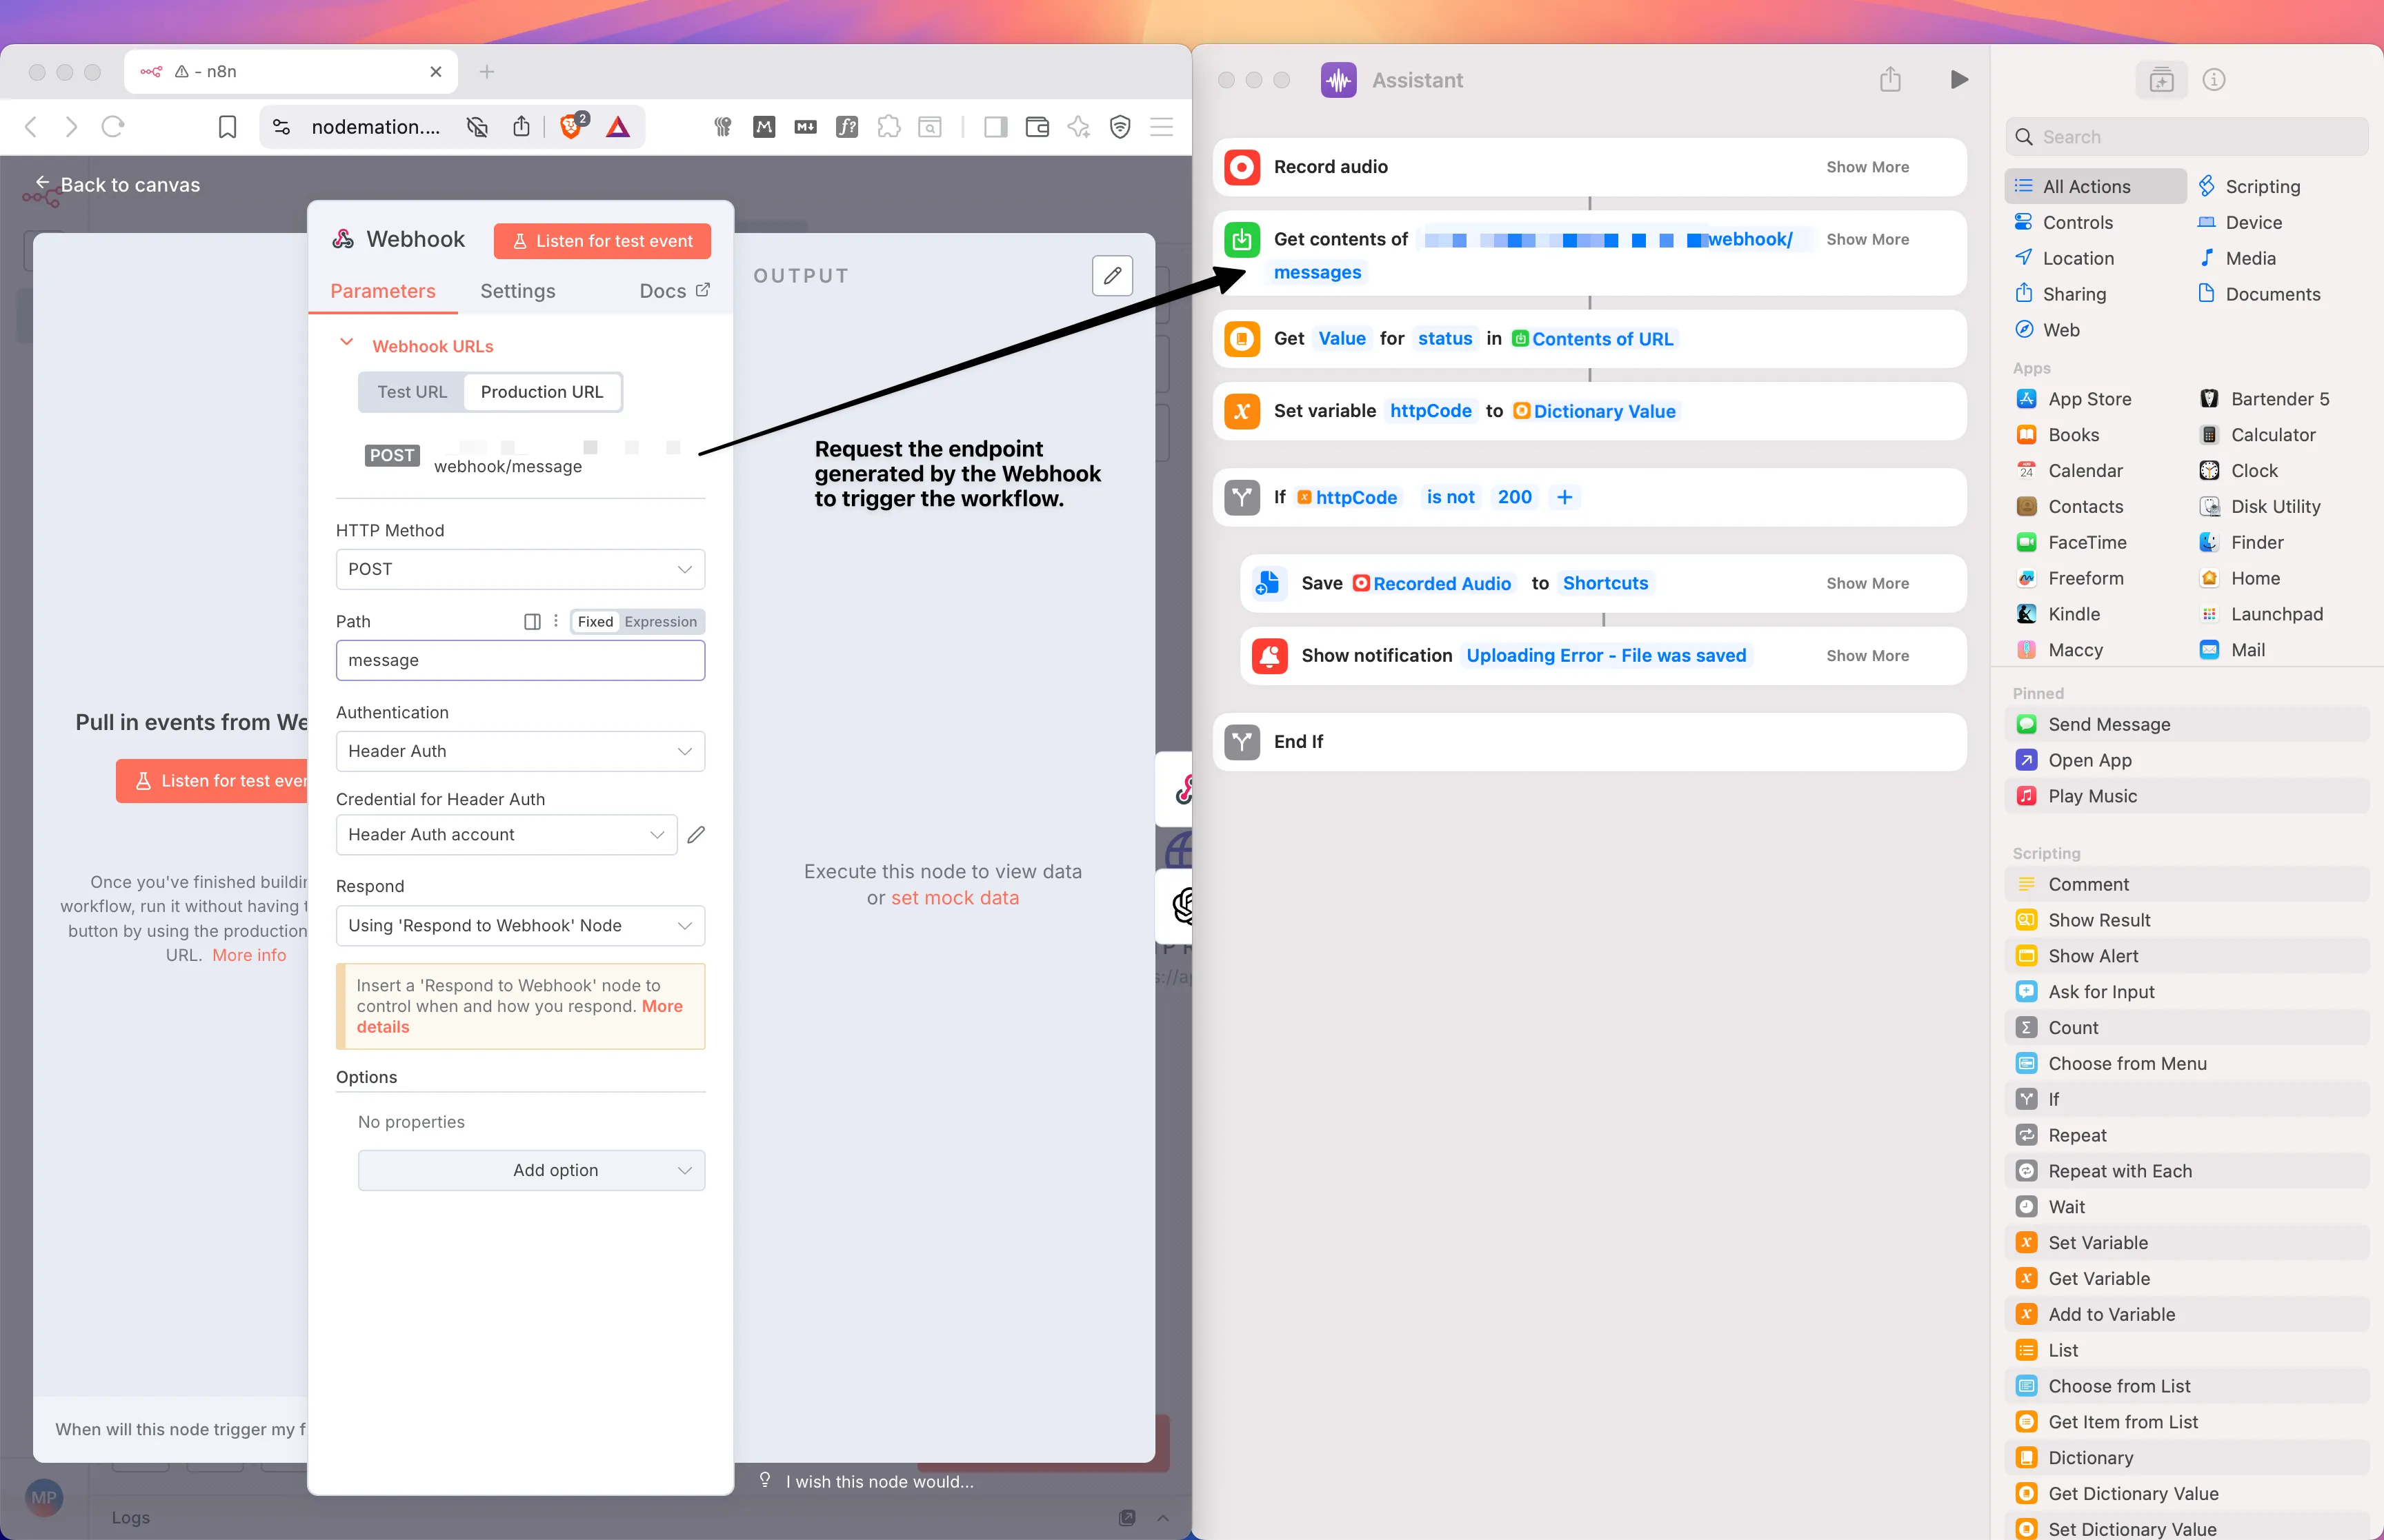Image resolution: width=2384 pixels, height=1540 pixels.
Task: Click the Run shortcut play button
Action: tap(1959, 80)
